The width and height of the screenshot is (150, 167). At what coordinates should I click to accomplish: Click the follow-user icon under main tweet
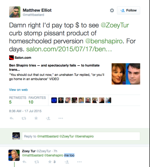(x=48, y=118)
